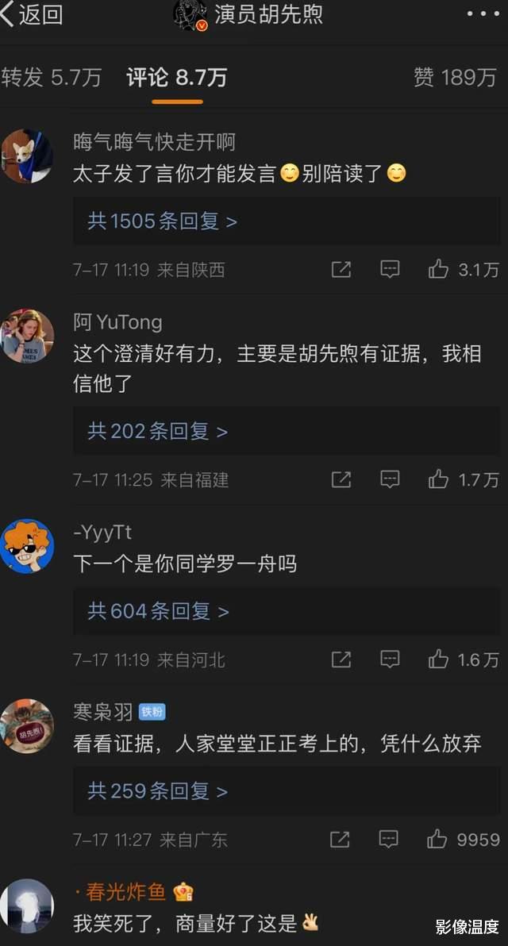Switch to the 赞 189万 tab
Image resolution: width=508 pixels, height=946 pixels.
point(456,78)
